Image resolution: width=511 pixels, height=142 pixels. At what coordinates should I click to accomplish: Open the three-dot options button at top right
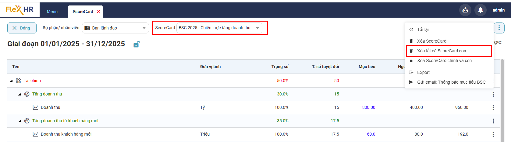[x=499, y=28]
